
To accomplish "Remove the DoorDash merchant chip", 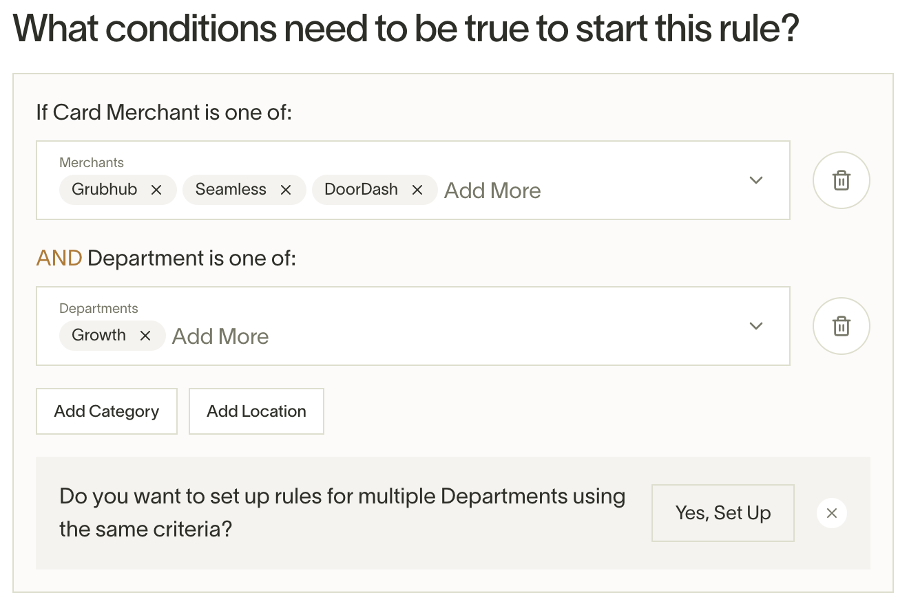I will pos(417,190).
